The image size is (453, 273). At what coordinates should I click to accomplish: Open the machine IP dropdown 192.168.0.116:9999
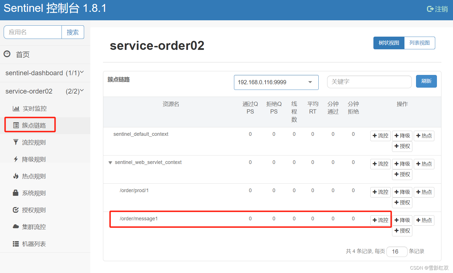click(276, 82)
